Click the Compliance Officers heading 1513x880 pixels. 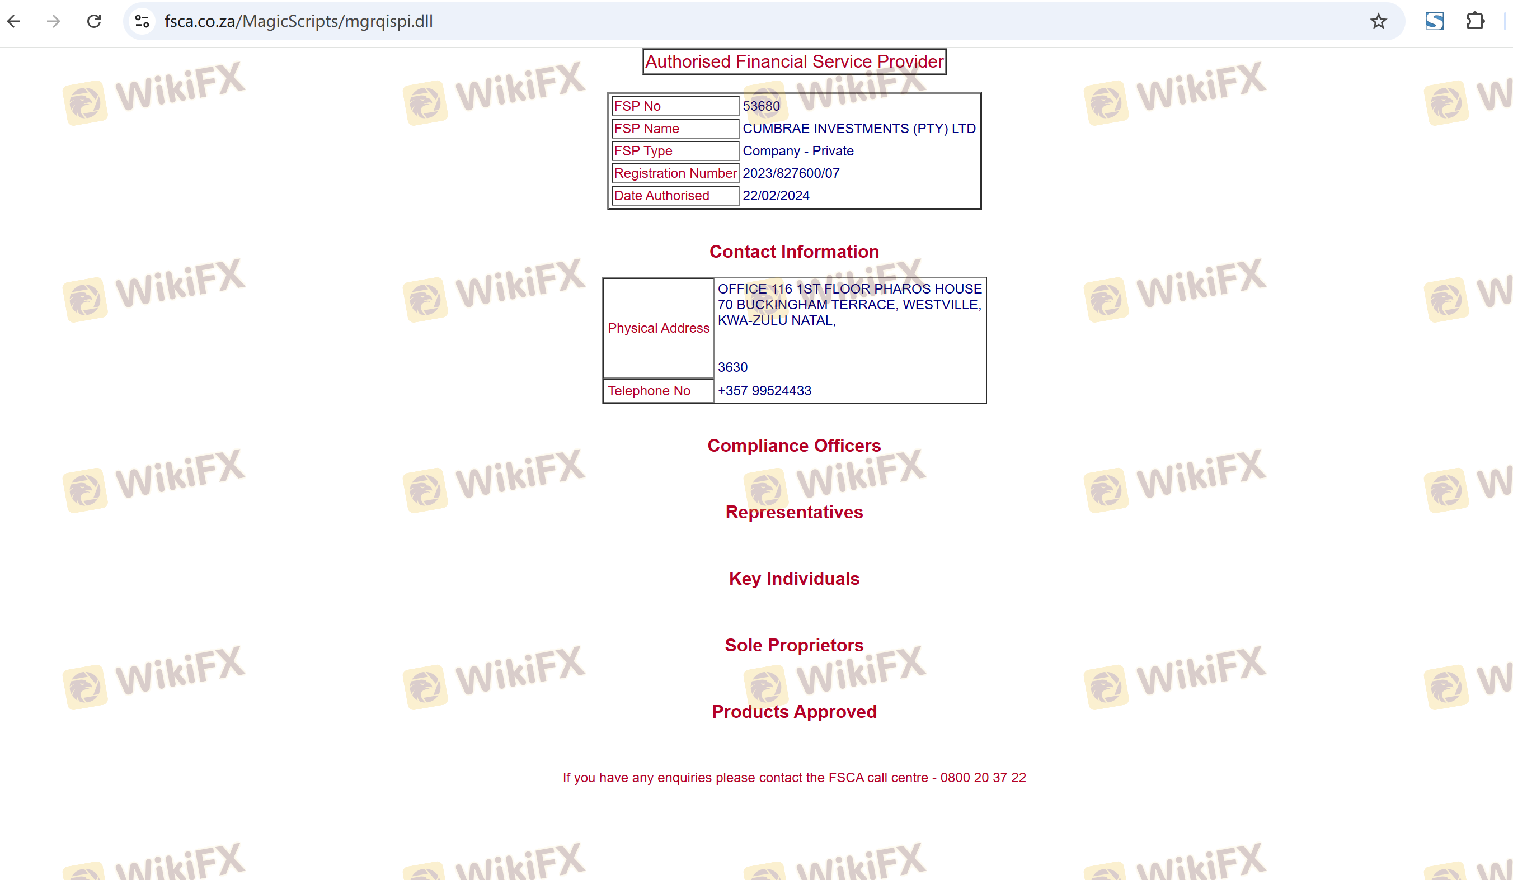pyautogui.click(x=794, y=446)
